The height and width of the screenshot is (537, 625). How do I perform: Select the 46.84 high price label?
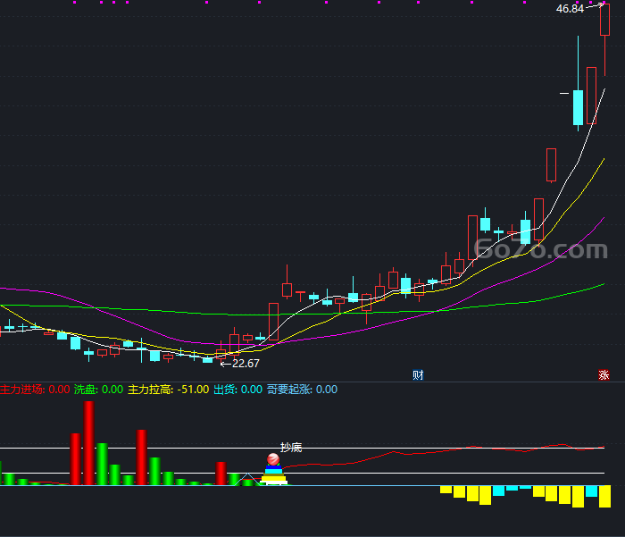pos(570,8)
